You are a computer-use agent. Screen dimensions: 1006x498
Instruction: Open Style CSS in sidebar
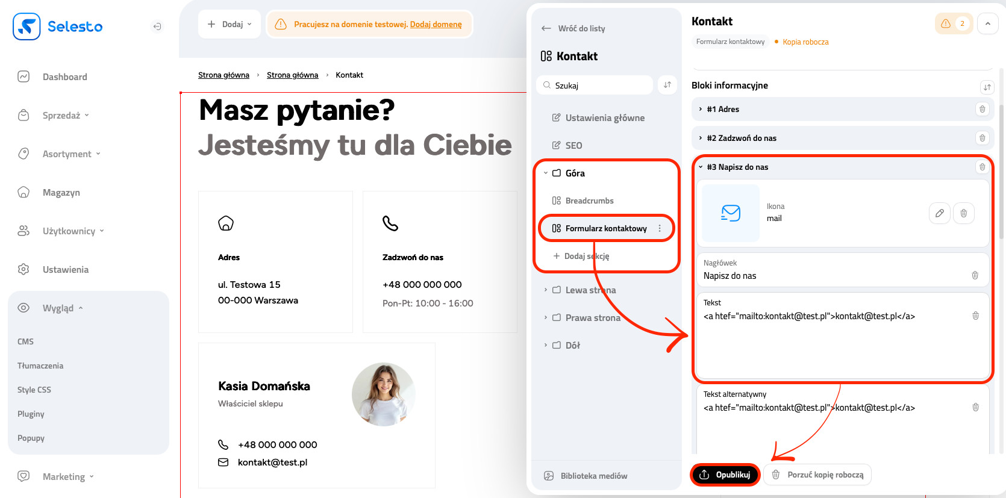coord(34,390)
